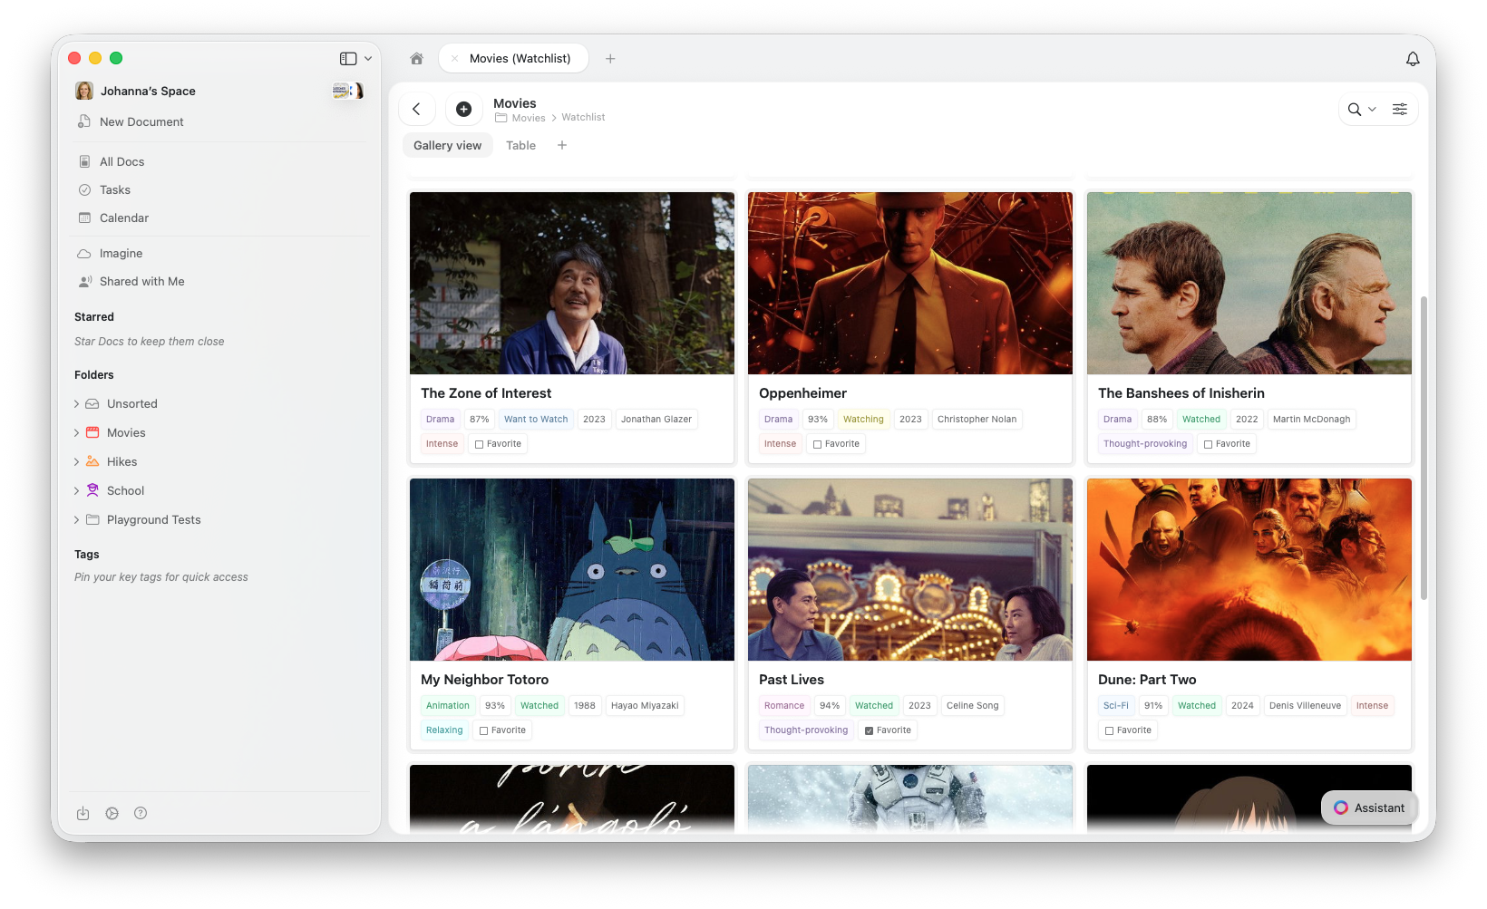Uncheck Favorite on Past Lives

[x=870, y=730]
